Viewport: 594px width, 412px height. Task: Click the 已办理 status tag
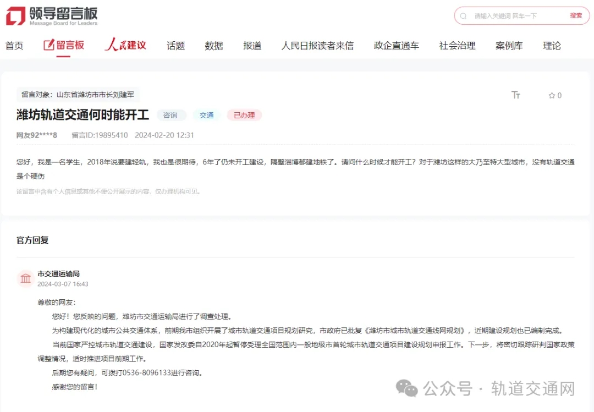pyautogui.click(x=244, y=116)
